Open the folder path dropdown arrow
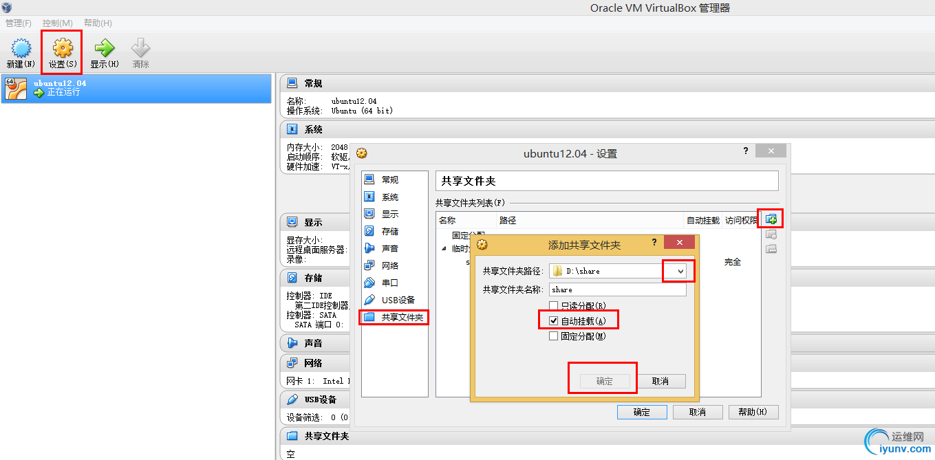Screen dimensions: 935x460 tap(680, 271)
